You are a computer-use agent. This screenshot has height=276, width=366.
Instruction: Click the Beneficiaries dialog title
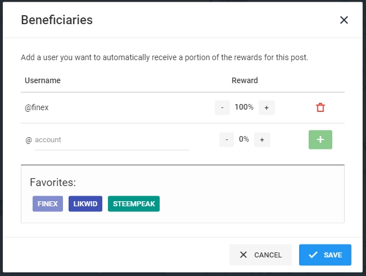click(x=57, y=20)
